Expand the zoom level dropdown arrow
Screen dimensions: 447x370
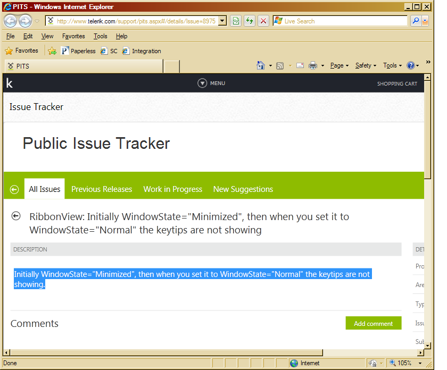pyautogui.click(x=420, y=363)
